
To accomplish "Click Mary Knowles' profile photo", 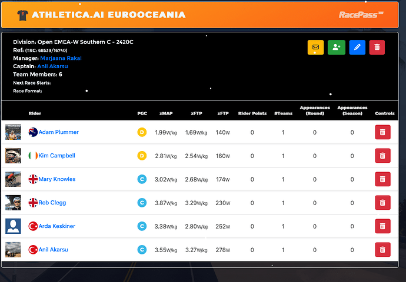I will pyautogui.click(x=13, y=179).
